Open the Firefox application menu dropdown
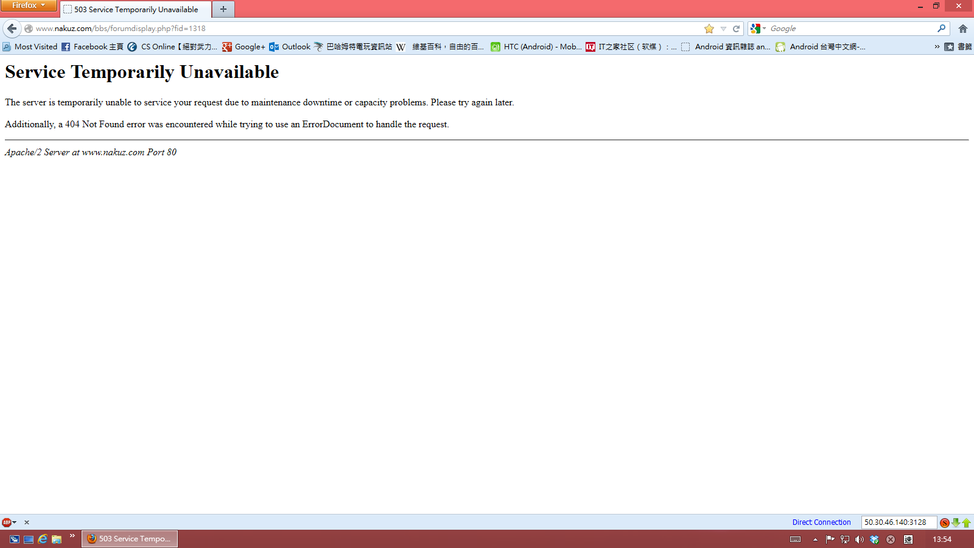The image size is (974, 548). pos(29,5)
